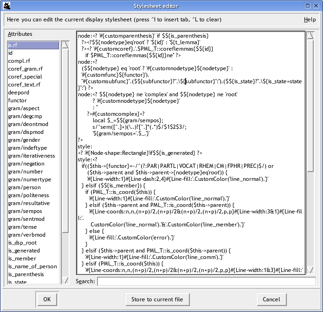This screenshot has height=312, width=323.
Task: Select the coref_special attribute
Action: pyautogui.click(x=33, y=77)
